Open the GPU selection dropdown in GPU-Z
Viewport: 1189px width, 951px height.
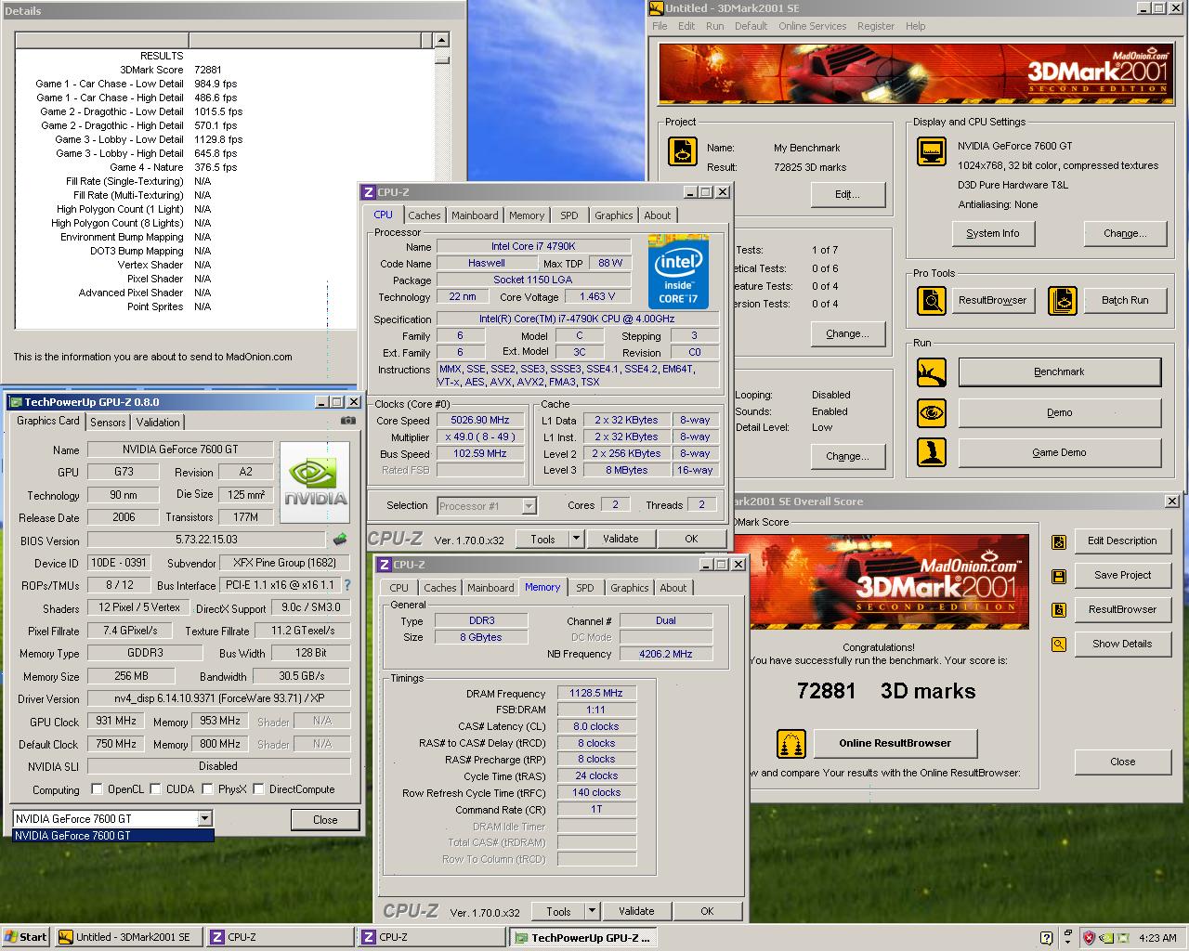(x=204, y=819)
